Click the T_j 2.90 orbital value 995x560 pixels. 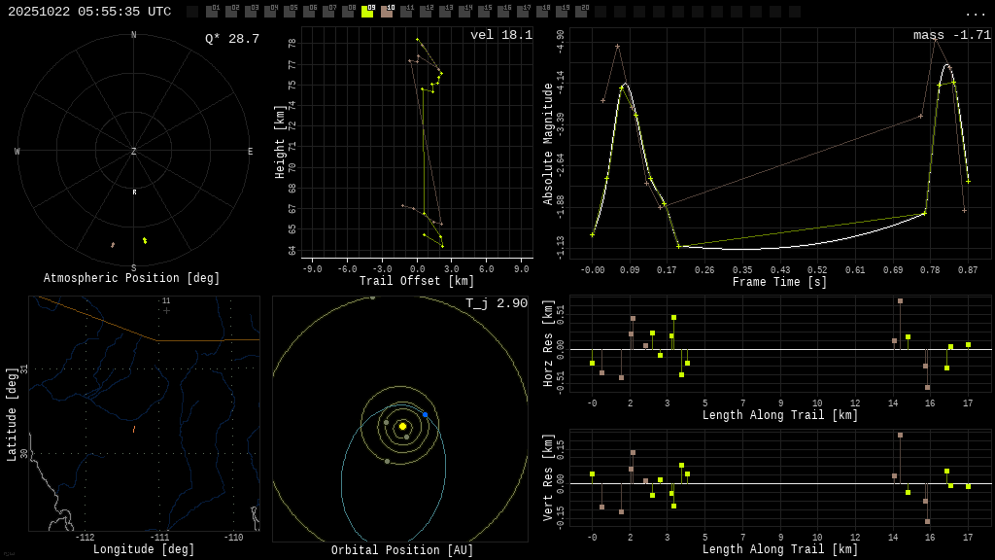(496, 304)
